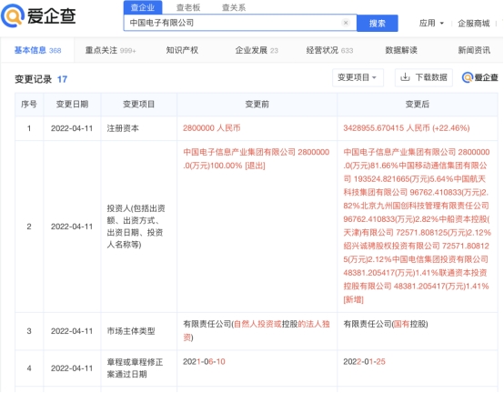
Task: Click the blue 搜索 button
Action: (378, 23)
